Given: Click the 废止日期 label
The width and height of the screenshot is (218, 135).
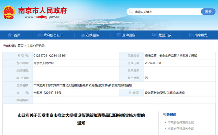Looking at the screenshot, I should pyautogui.click(x=23, y=78).
